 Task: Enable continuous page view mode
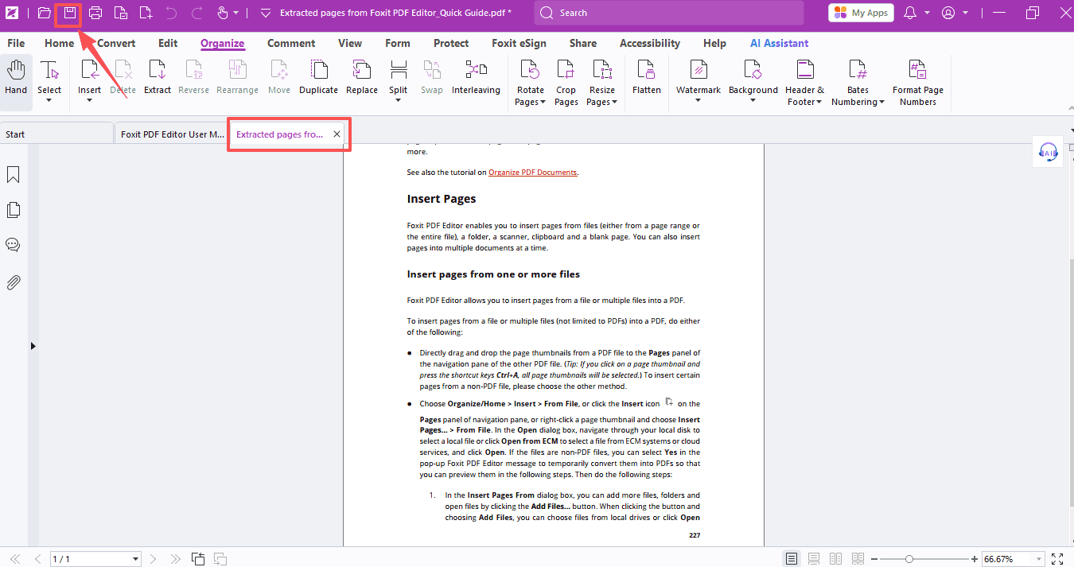[814, 559]
